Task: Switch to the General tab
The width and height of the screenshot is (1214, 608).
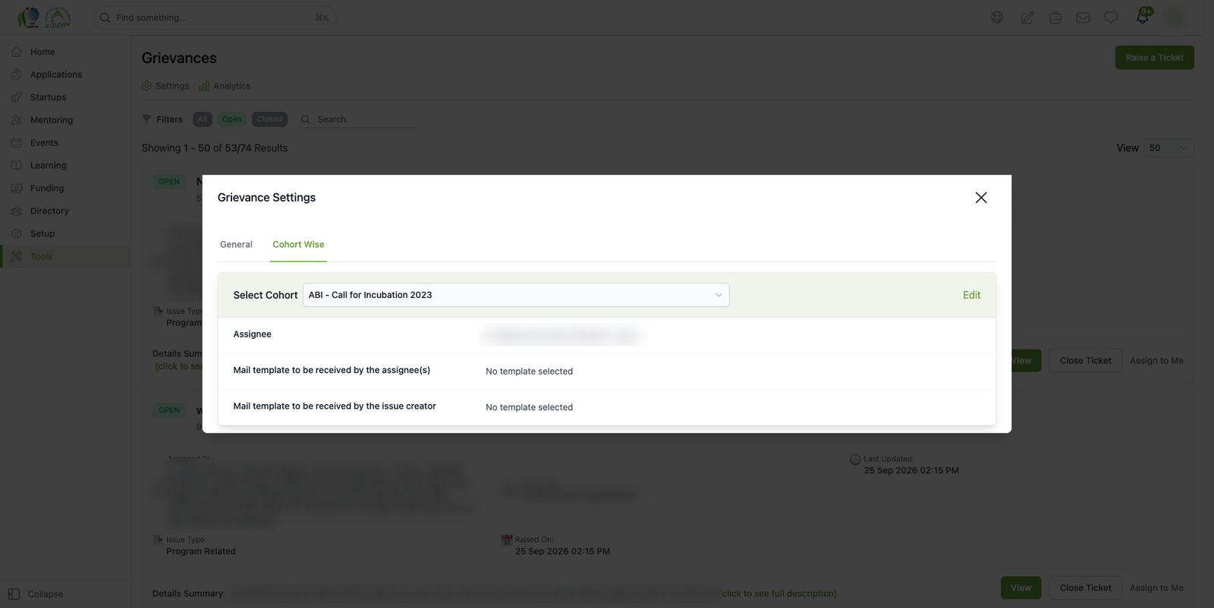Action: pos(236,244)
